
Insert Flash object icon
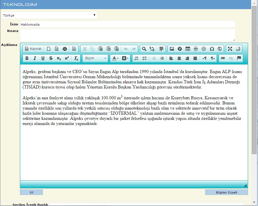click(x=180, y=49)
